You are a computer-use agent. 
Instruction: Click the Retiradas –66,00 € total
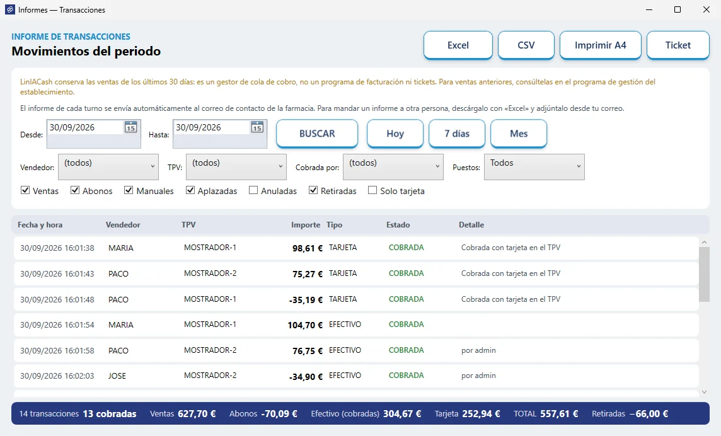pyautogui.click(x=630, y=414)
